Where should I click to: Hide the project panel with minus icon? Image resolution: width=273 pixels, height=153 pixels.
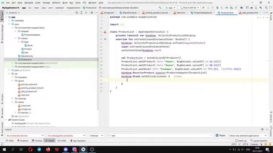click(x=96, y=13)
